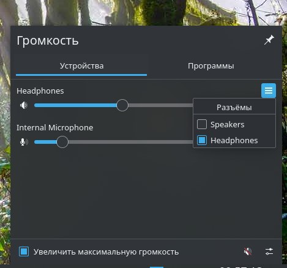Click the gray part of Headphones volume track
This screenshot has height=268, width=287.
click(161, 105)
